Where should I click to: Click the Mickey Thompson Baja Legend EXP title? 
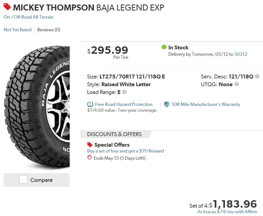click(x=89, y=7)
